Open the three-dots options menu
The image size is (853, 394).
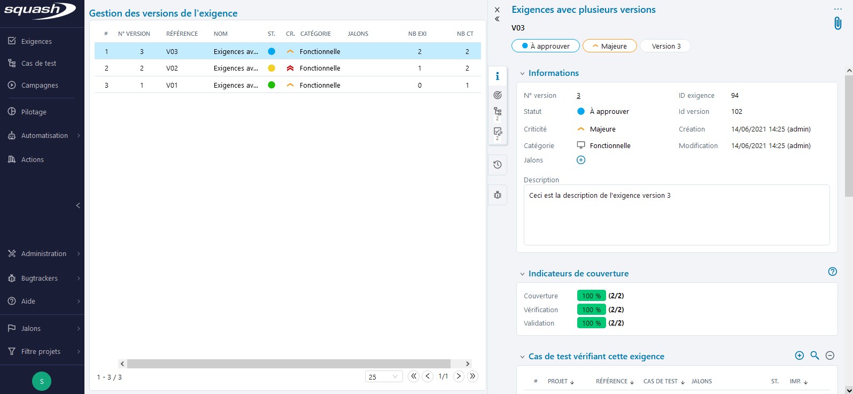click(x=838, y=9)
